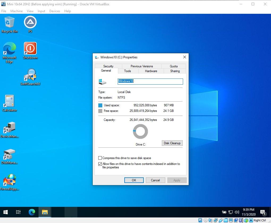Open the network tray icon

[x=231, y=212]
